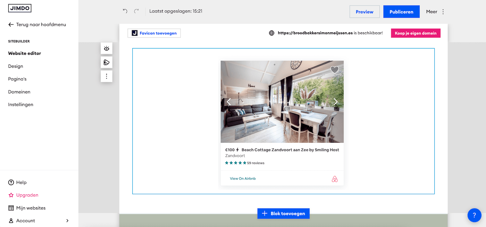Go back via Terug naar hoofdmenu
Image resolution: width=486 pixels, height=227 pixels.
(x=37, y=25)
